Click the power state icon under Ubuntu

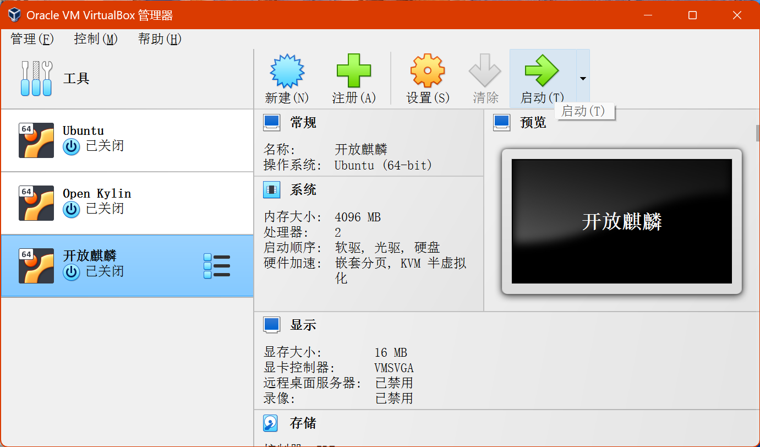71,146
